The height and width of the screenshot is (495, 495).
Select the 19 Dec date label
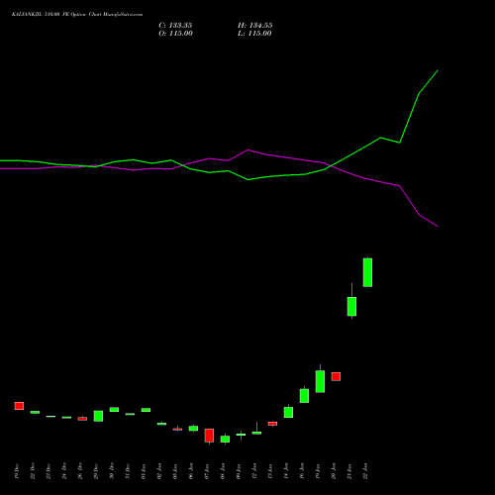click(17, 471)
